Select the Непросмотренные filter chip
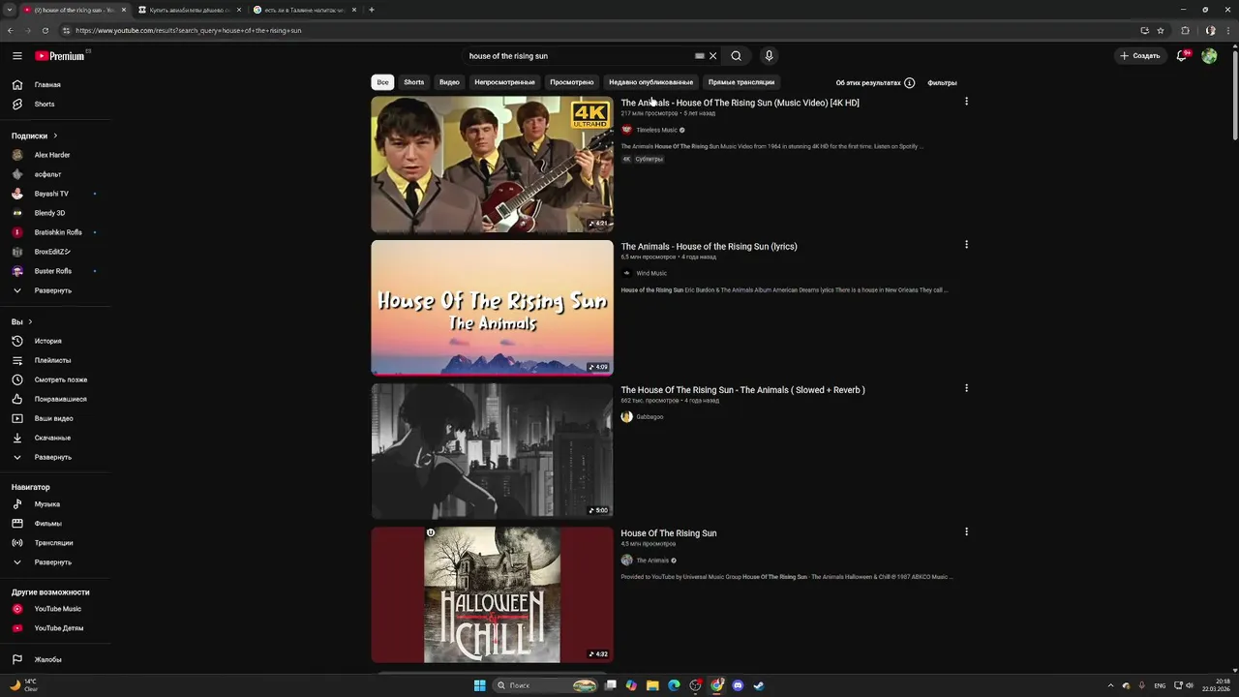Viewport: 1239px width, 697px height. pyautogui.click(x=504, y=82)
